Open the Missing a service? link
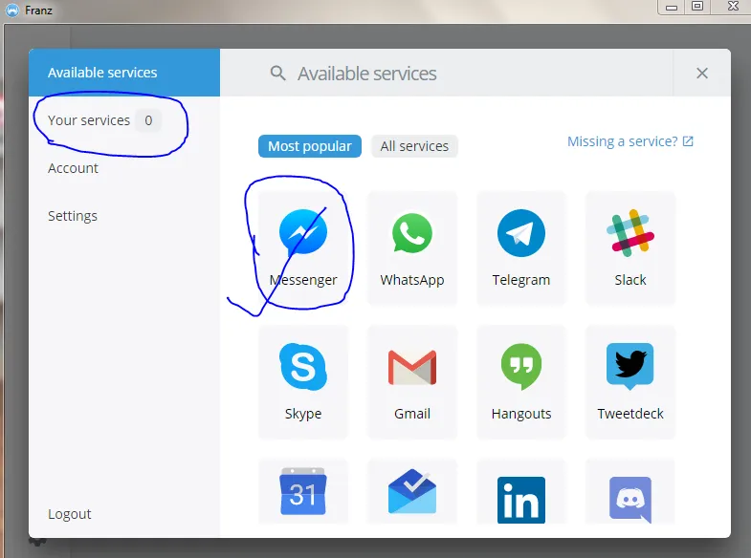Viewport: 751px width, 558px height. [x=630, y=141]
